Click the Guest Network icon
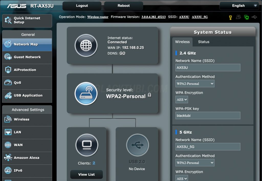Screen dimensions: 262x181 [x=8, y=57]
